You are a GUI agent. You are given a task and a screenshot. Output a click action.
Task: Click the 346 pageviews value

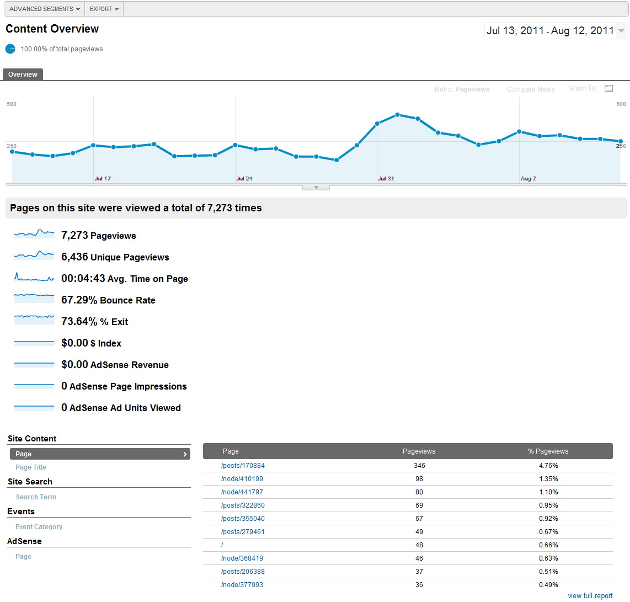419,465
